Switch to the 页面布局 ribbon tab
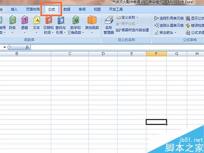Screen dimensions: 204x153 (x=33, y=9)
